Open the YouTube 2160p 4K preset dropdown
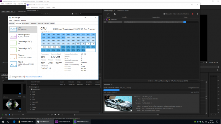This screenshot has height=124, width=221. [123, 22]
